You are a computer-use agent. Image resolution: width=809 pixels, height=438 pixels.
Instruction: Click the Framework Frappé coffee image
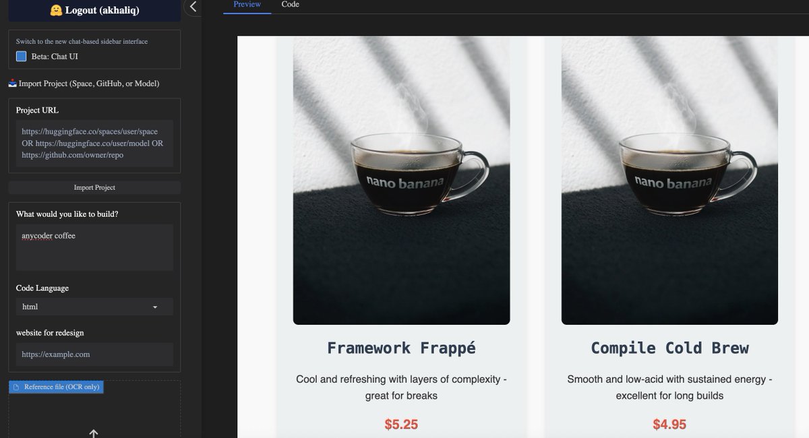401,181
